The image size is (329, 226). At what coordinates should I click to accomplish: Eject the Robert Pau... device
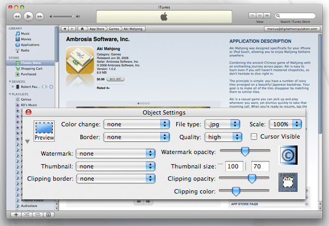click(51, 87)
